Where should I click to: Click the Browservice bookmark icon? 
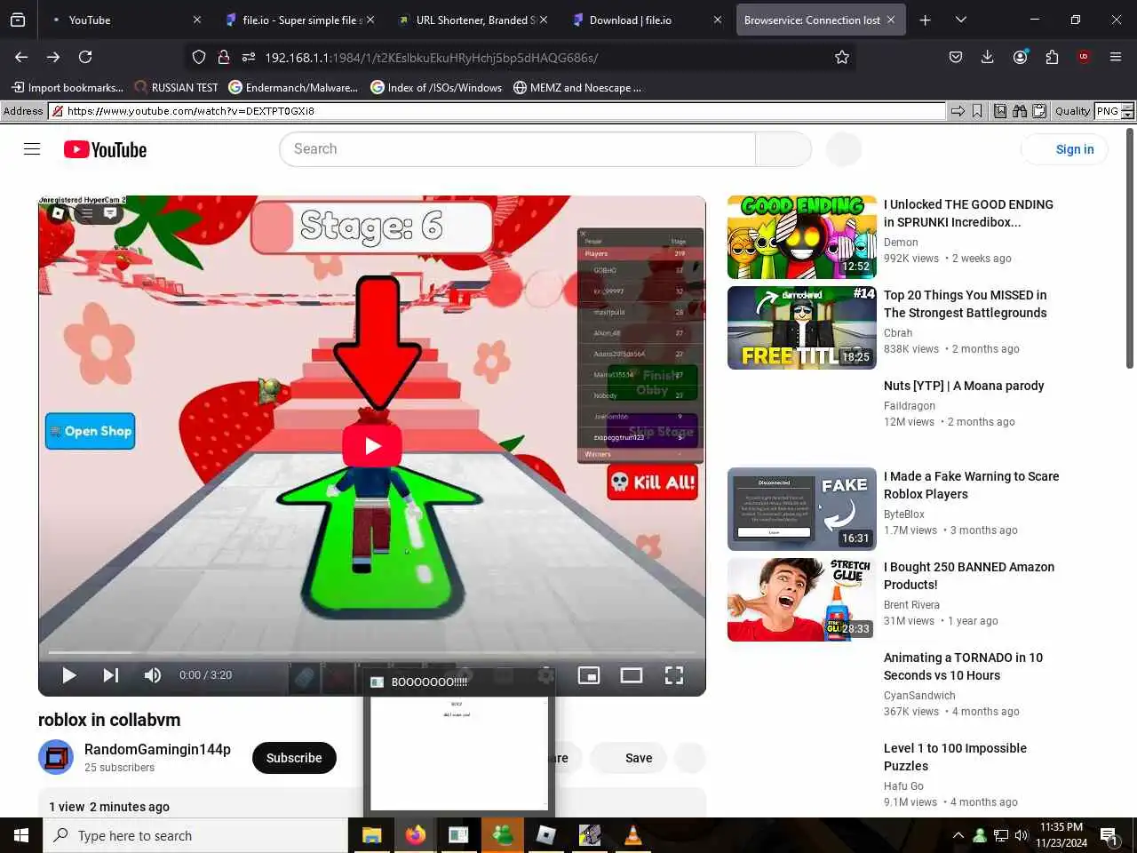pos(977,111)
